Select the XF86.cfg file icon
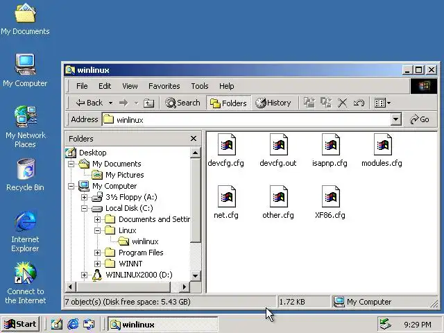Screen dimensions: 444x333 pyautogui.click(x=331, y=196)
